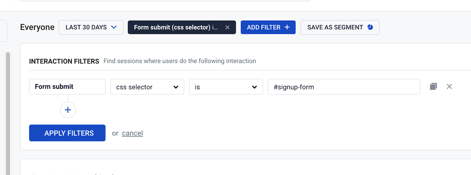Apply the interaction filters
Image resolution: width=471 pixels, height=175 pixels.
pyautogui.click(x=67, y=133)
